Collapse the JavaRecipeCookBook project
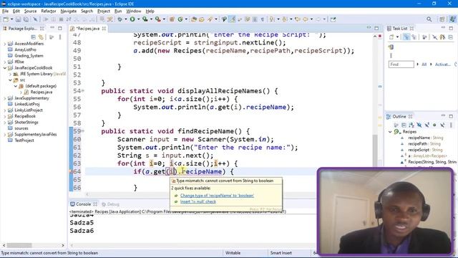458x258 pixels. (5, 68)
